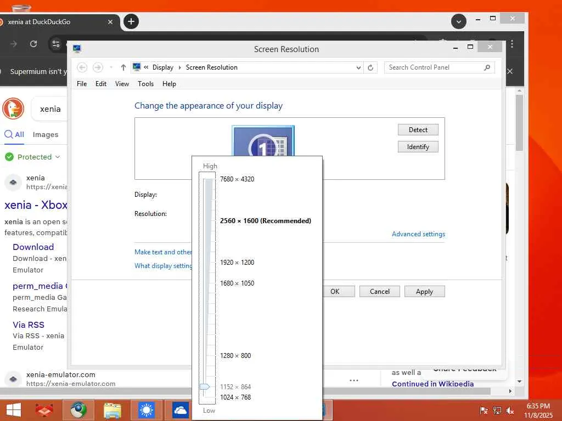Open the Edit menu
Image resolution: width=562 pixels, height=421 pixels.
101,84
